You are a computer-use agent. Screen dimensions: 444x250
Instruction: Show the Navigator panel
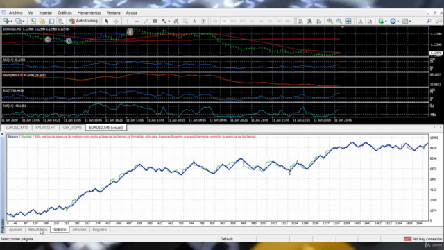(42, 21)
